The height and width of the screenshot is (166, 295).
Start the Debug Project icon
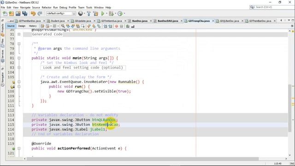pyautogui.click(x=111, y=13)
